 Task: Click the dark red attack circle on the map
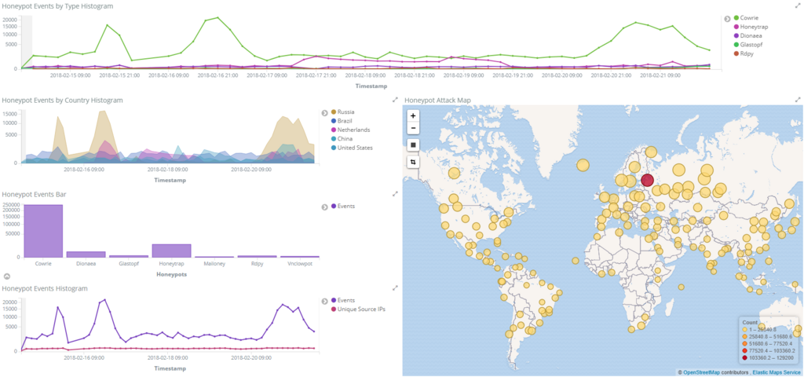click(647, 180)
